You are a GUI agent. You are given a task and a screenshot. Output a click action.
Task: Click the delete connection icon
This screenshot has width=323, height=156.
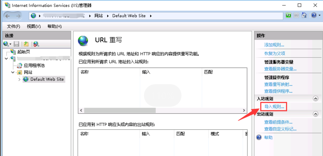pyautogui.click(x=36, y=44)
